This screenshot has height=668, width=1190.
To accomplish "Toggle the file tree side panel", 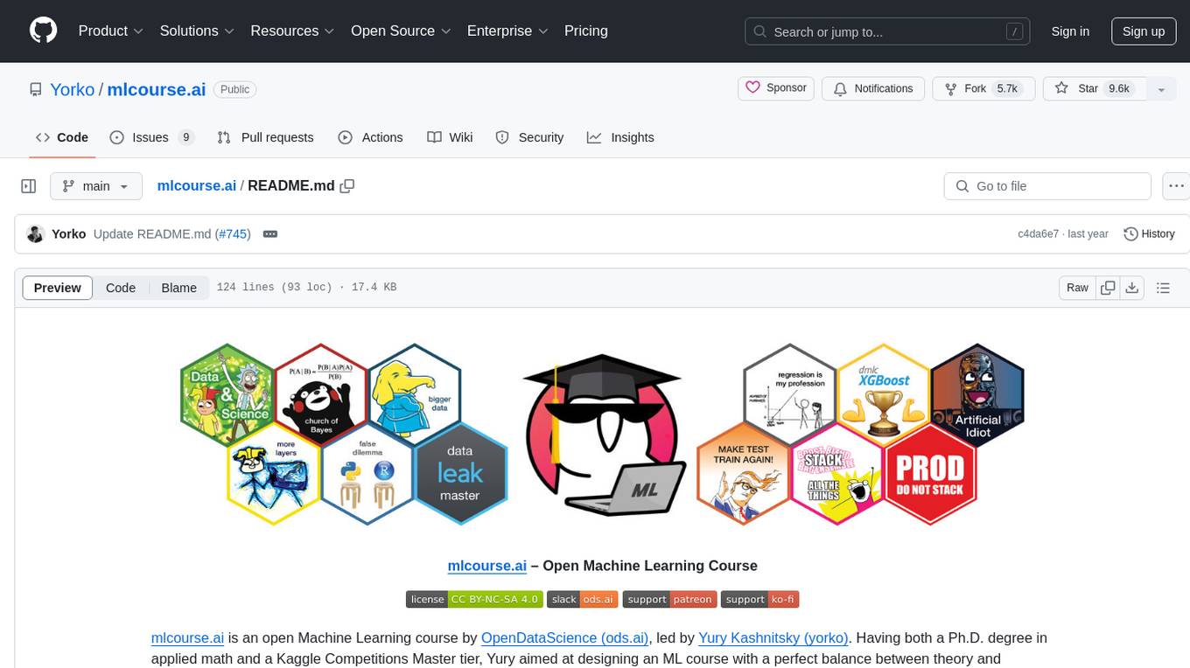I will (29, 186).
